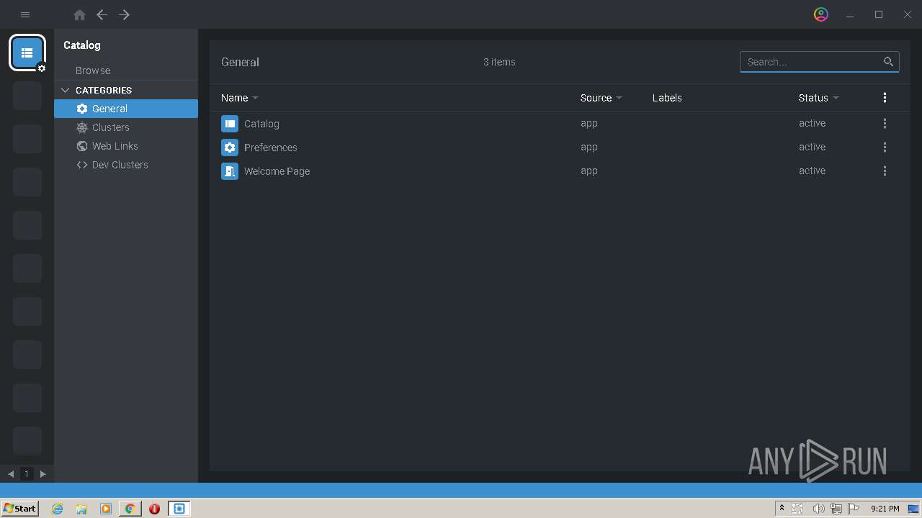Click the taskbar clock showing 9:21 PM
This screenshot has width=922, height=518.
[885, 509]
